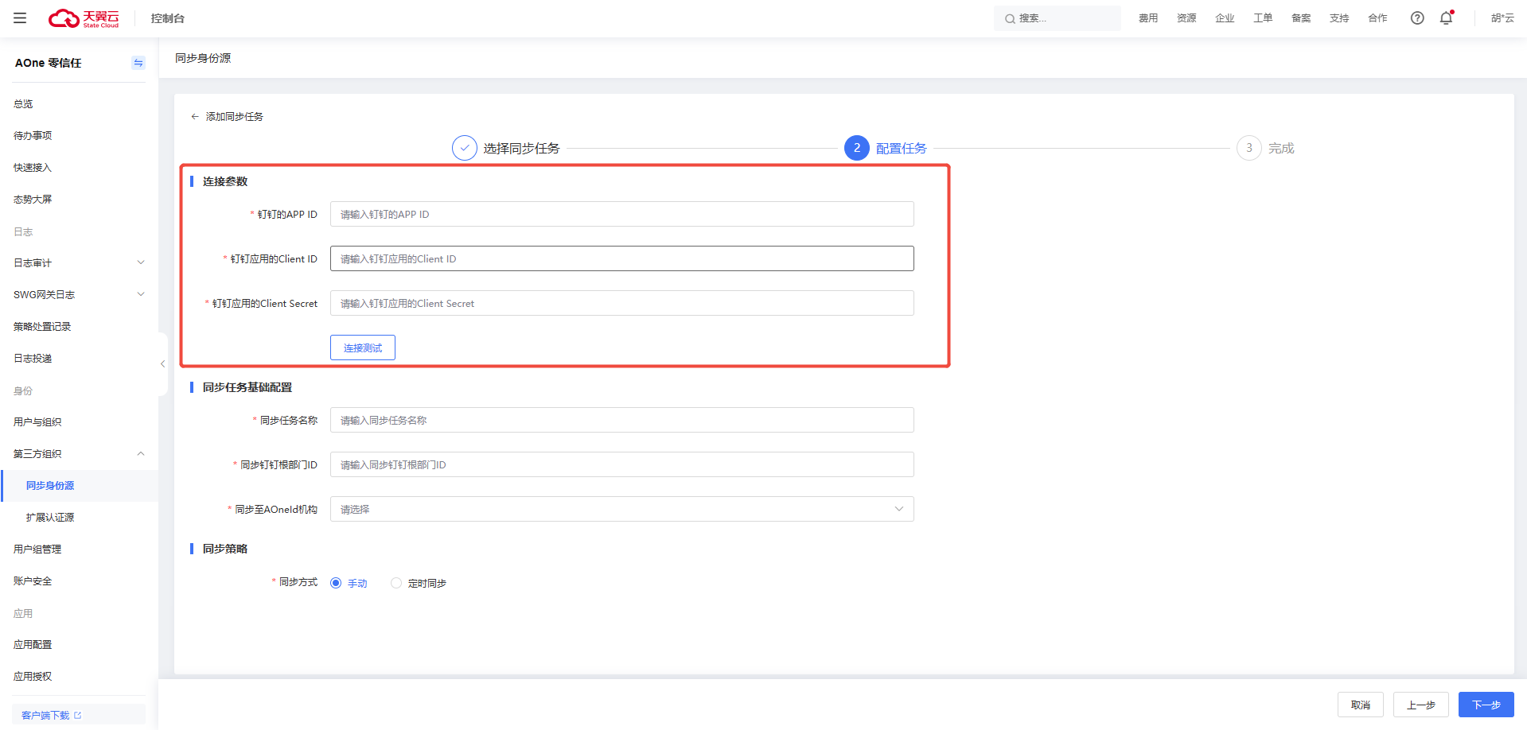Click the search magnifier icon
Image resolution: width=1527 pixels, height=730 pixels.
[x=1009, y=19]
